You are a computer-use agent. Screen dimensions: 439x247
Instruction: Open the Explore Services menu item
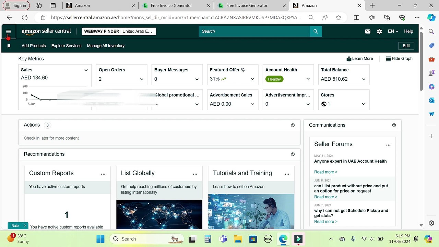pyautogui.click(x=67, y=46)
